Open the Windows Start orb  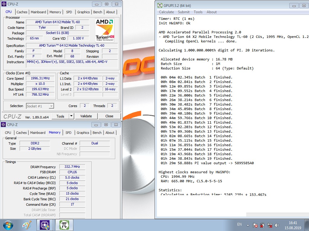point(8,225)
